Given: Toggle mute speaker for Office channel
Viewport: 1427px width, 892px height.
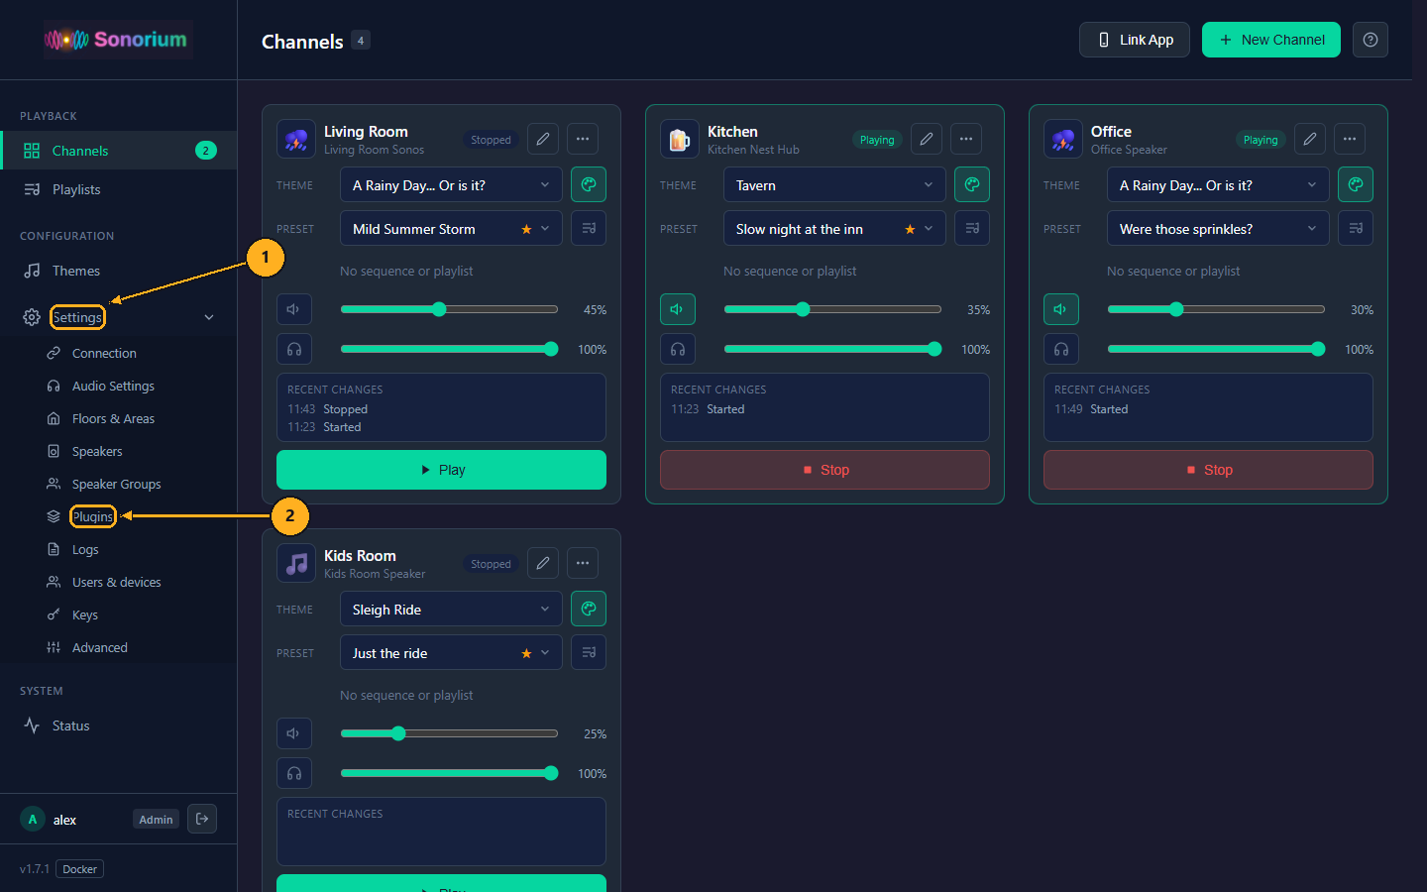Looking at the screenshot, I should pyautogui.click(x=1061, y=309).
